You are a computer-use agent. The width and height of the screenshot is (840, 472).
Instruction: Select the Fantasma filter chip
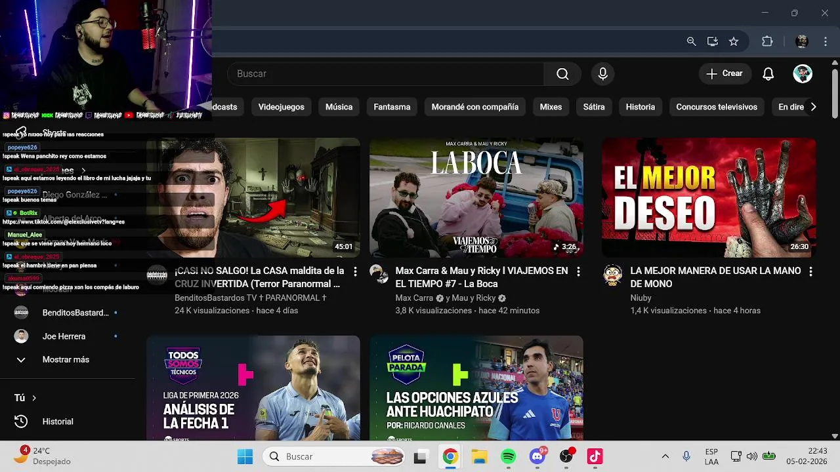point(392,107)
